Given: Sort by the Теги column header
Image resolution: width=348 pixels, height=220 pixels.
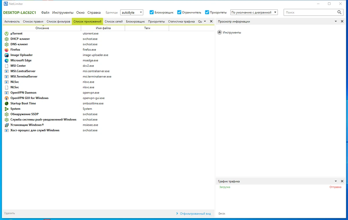Looking at the screenshot, I should tap(147, 28).
